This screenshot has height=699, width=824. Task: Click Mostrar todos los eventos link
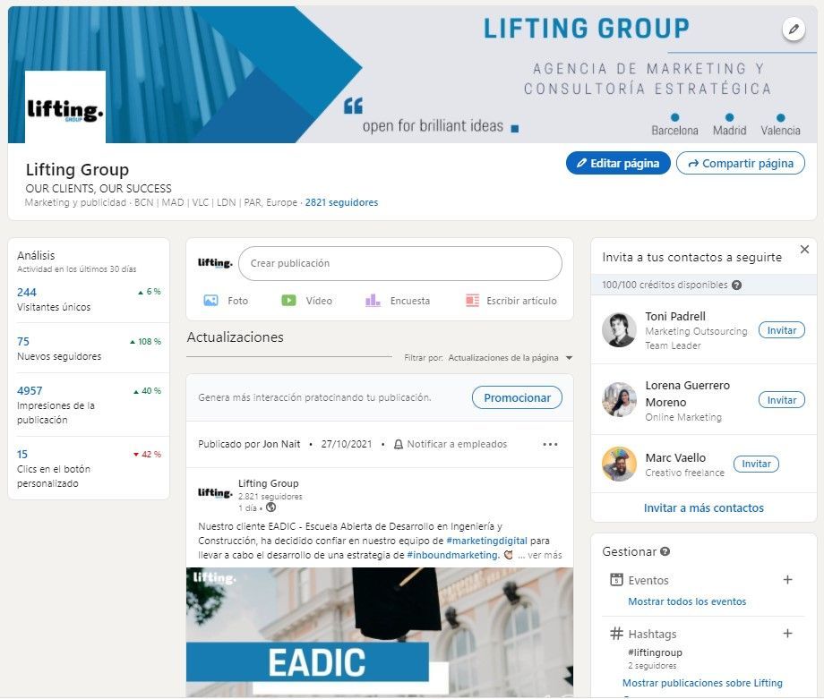point(687,601)
